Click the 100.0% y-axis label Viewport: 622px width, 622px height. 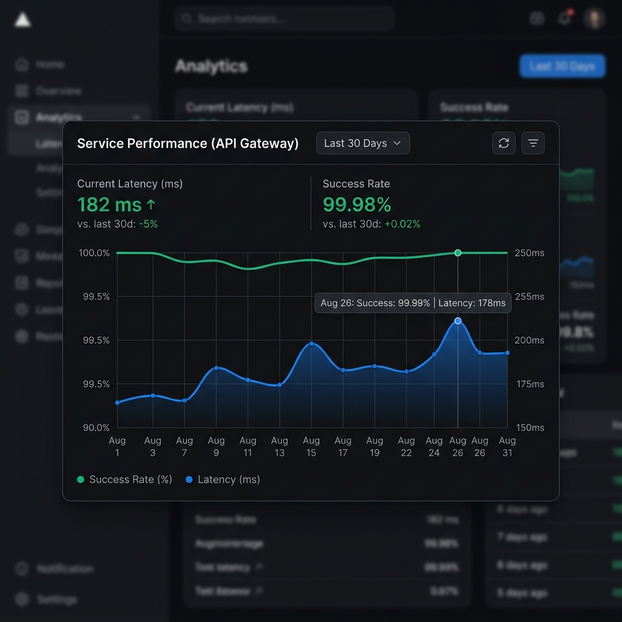tap(94, 253)
